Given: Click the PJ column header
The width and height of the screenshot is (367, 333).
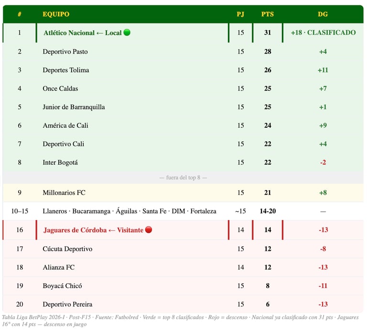Looking at the screenshot, I should (240, 14).
